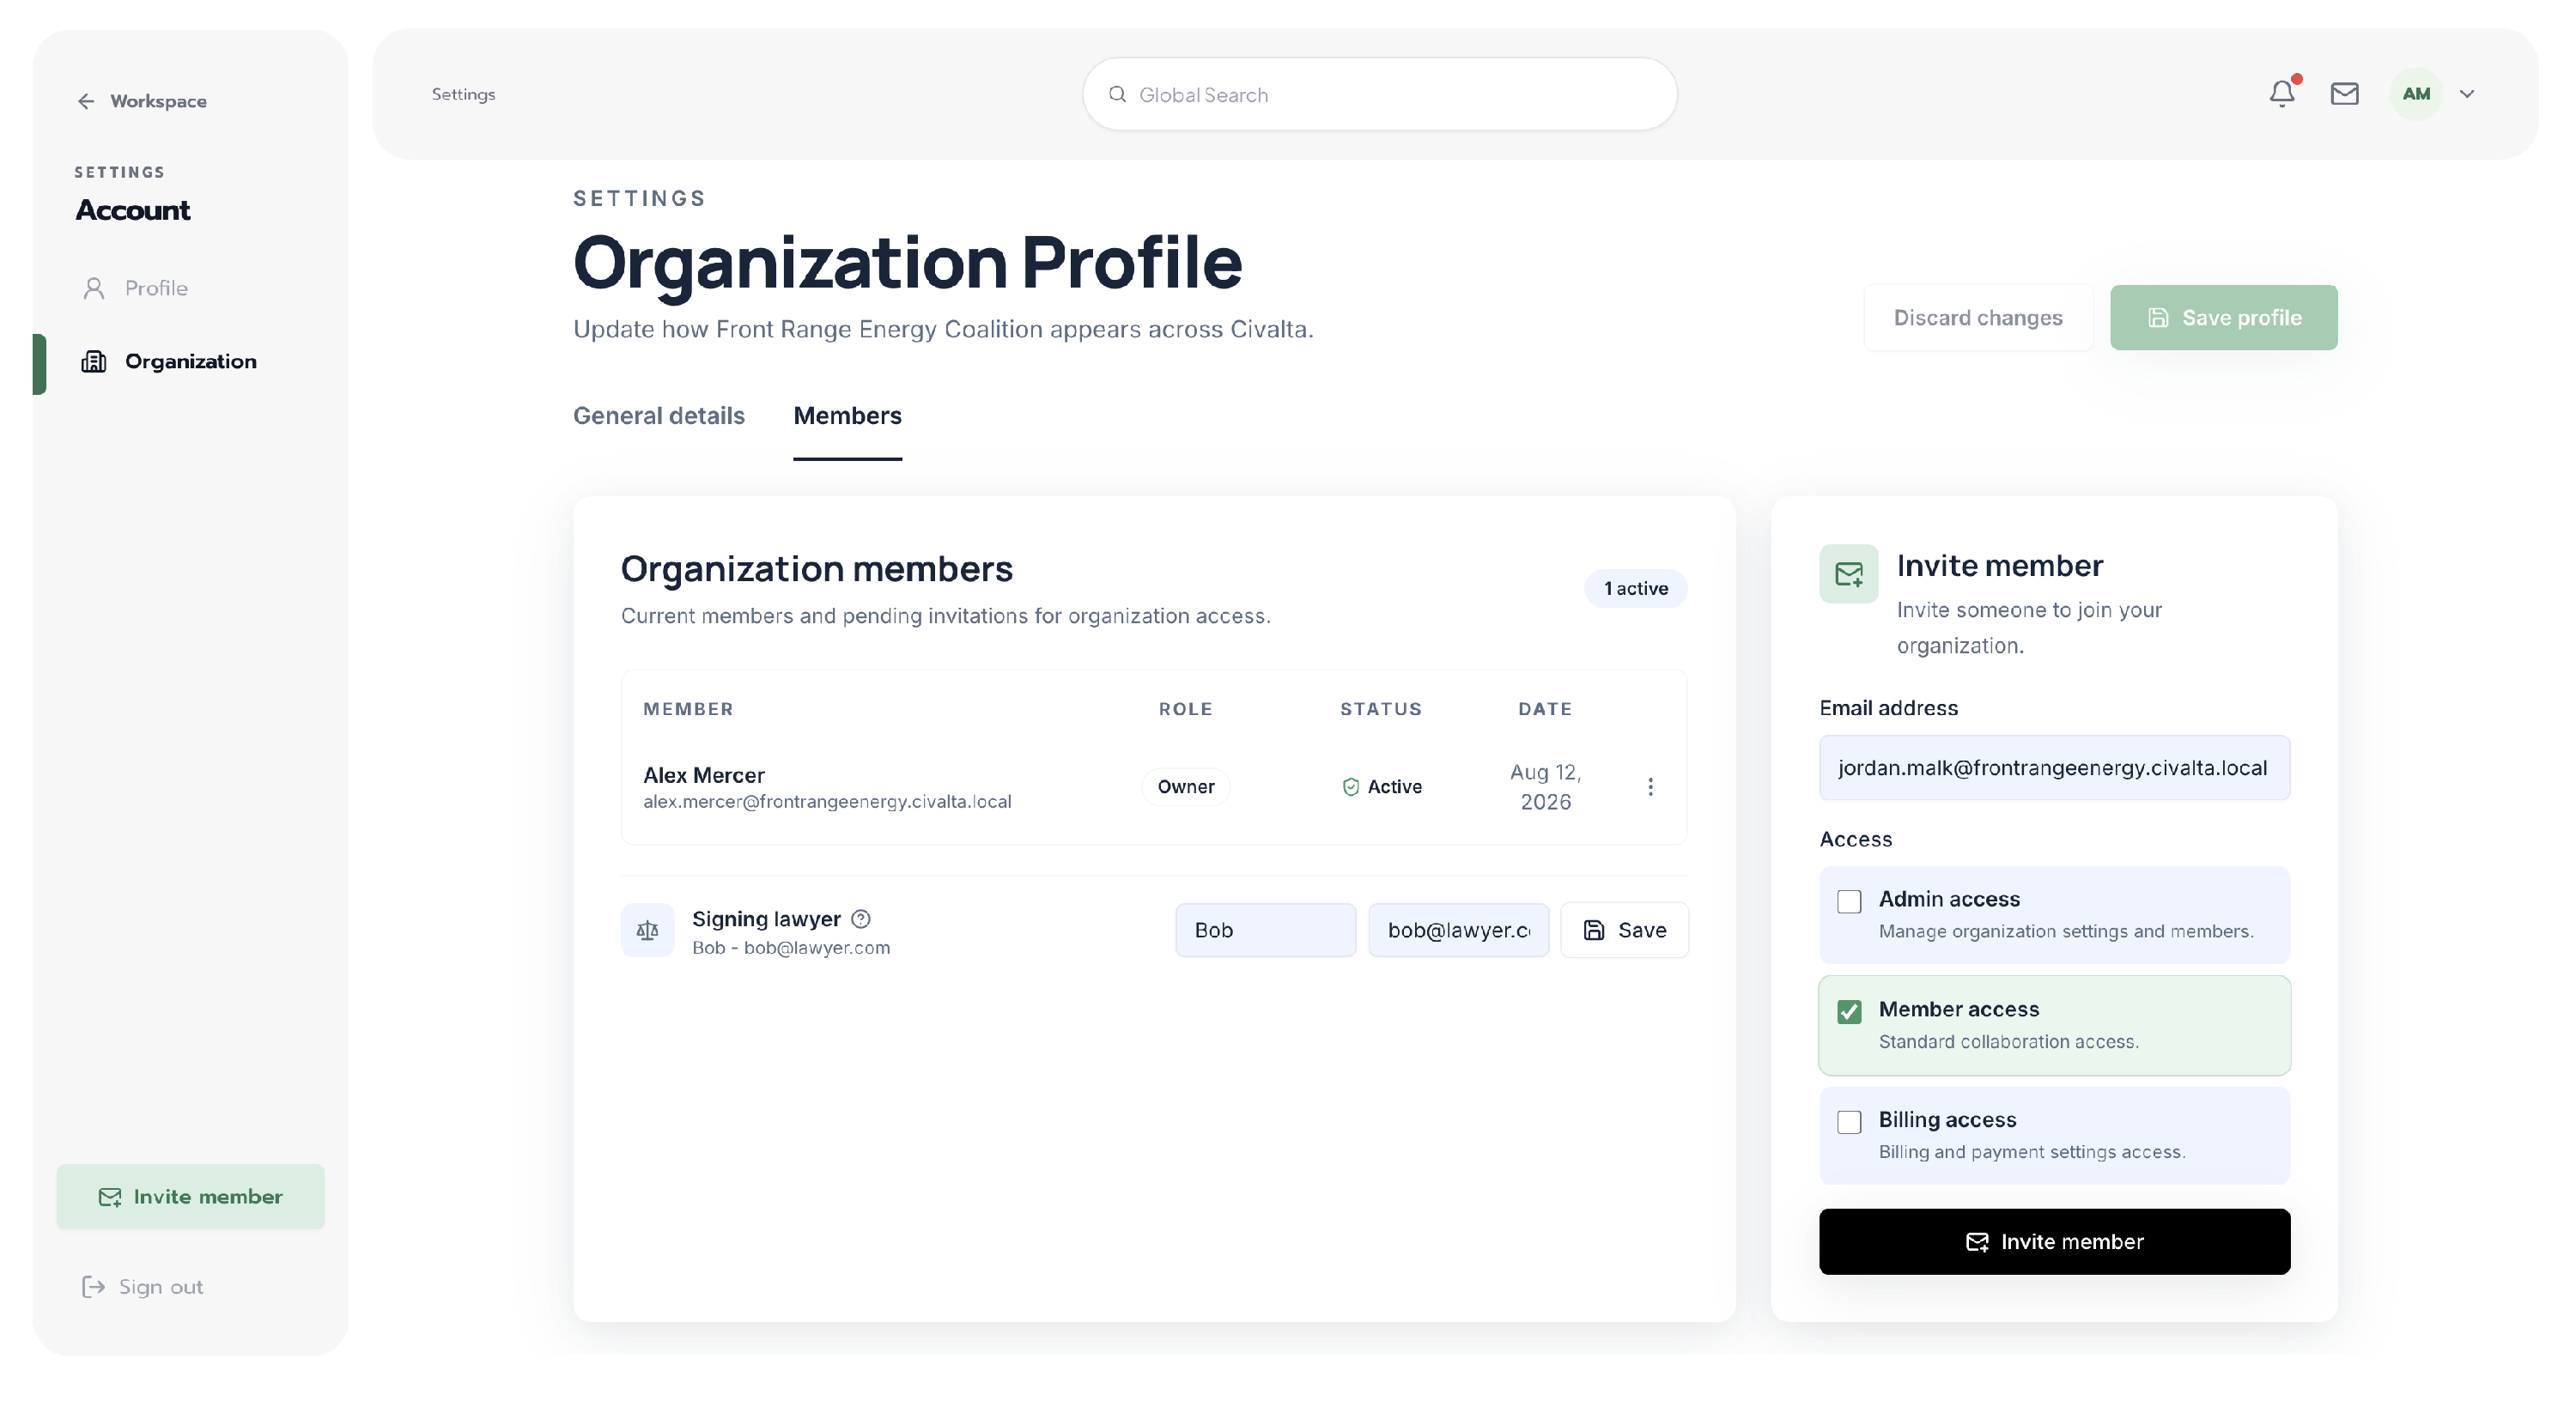This screenshot has height=1419, width=2576.
Task: Click the MEMBER column header
Action: point(688,709)
